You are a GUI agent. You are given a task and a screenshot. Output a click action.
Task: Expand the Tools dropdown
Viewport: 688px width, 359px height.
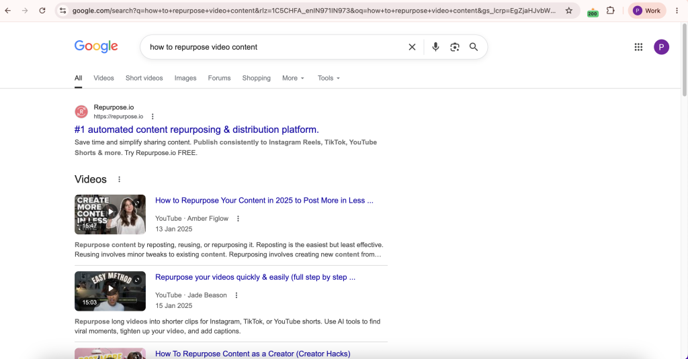coord(329,78)
